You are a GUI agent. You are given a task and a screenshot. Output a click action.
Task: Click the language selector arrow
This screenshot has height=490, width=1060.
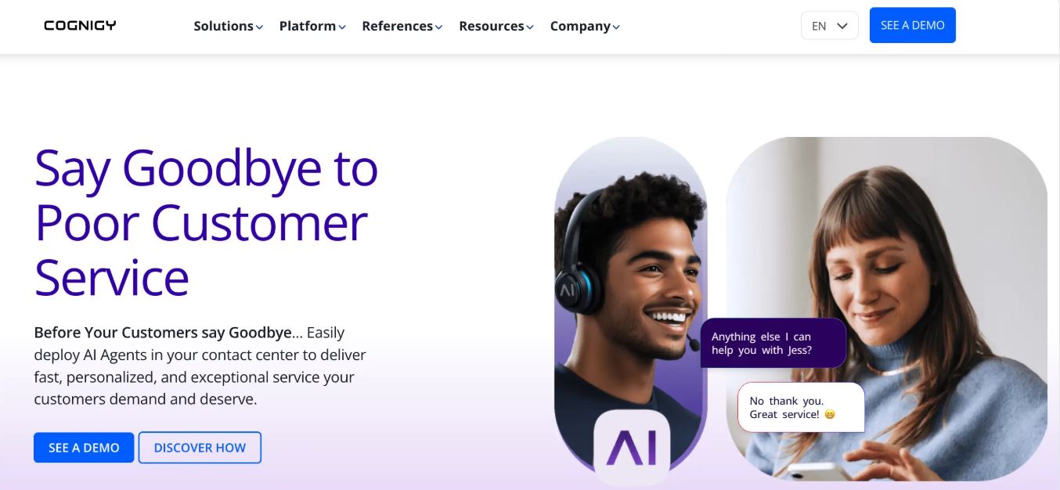[x=842, y=26]
